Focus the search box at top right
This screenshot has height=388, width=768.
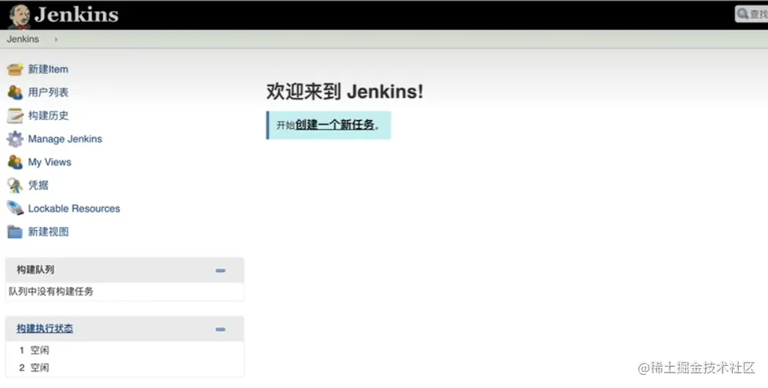[752, 14]
